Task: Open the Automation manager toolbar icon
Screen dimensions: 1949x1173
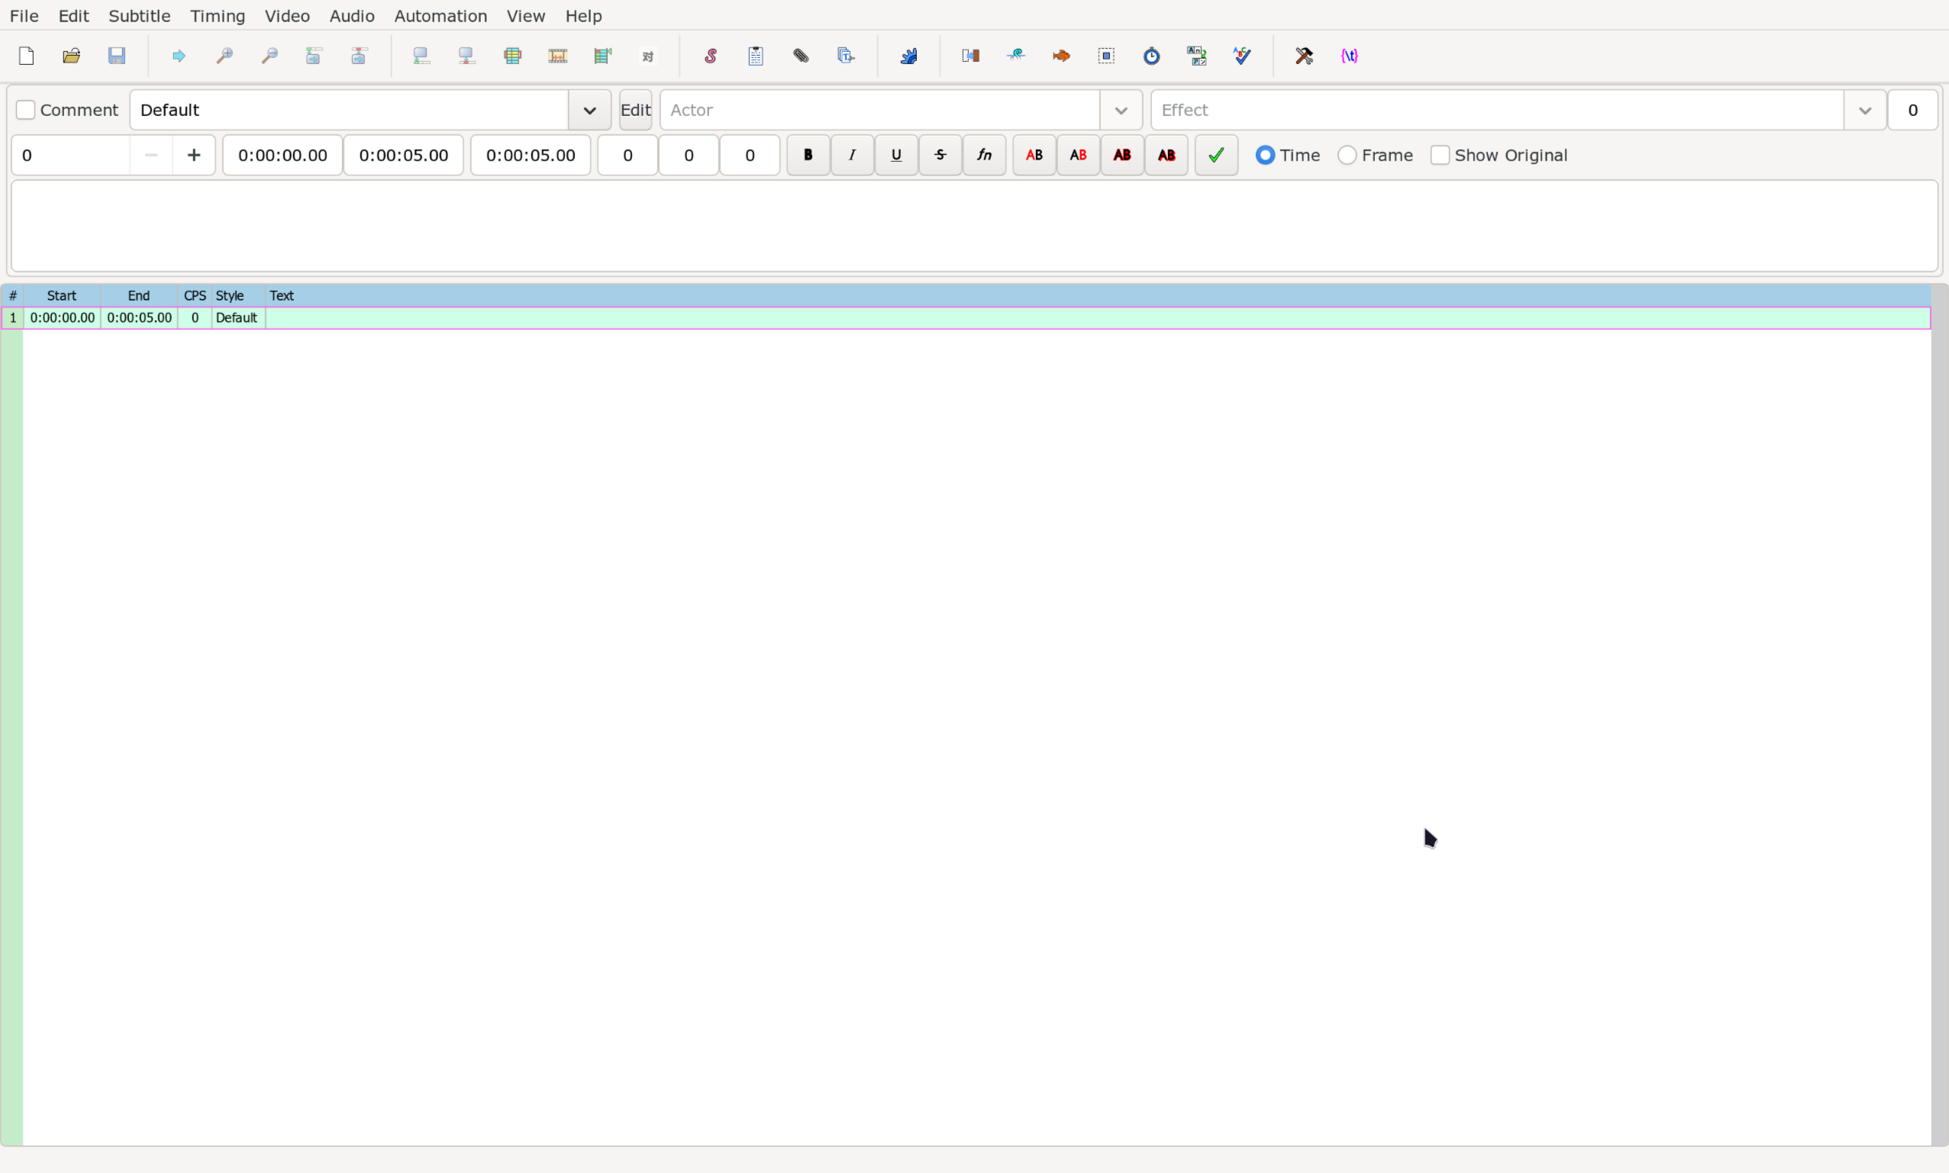Action: (908, 55)
